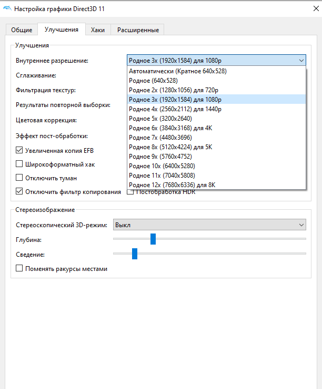Click the Внутреннее разрешение label
322x389 pixels.
(52, 61)
